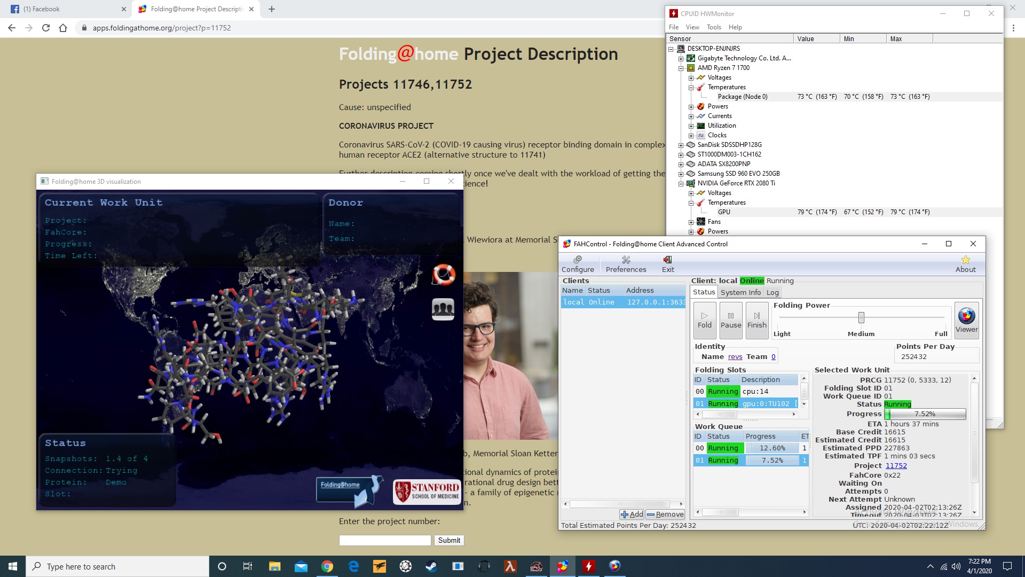Click the life-ring help icon in visualization
The height and width of the screenshot is (577, 1025).
[443, 275]
